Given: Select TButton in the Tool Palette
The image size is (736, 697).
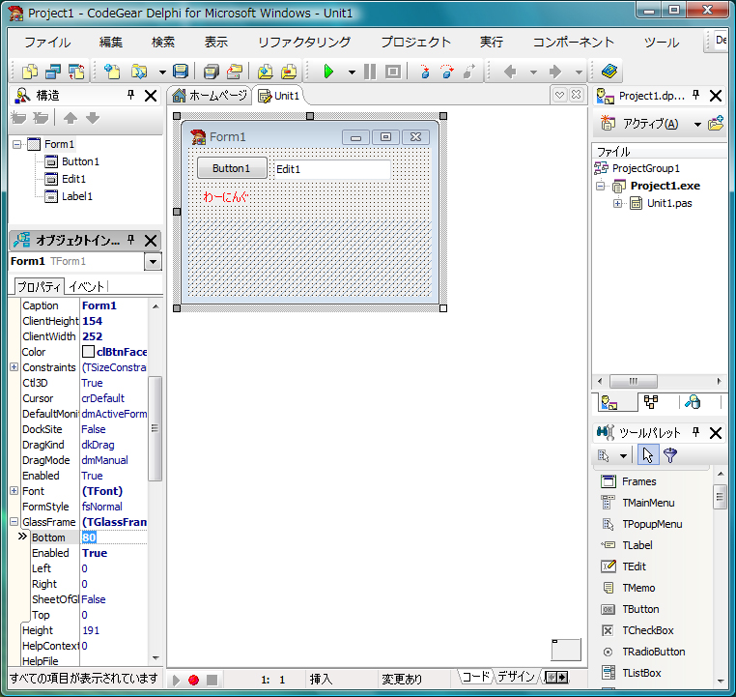Looking at the screenshot, I should coord(640,609).
